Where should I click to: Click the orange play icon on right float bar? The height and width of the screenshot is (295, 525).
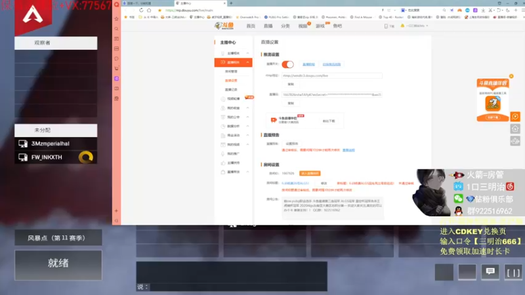pyautogui.click(x=515, y=117)
